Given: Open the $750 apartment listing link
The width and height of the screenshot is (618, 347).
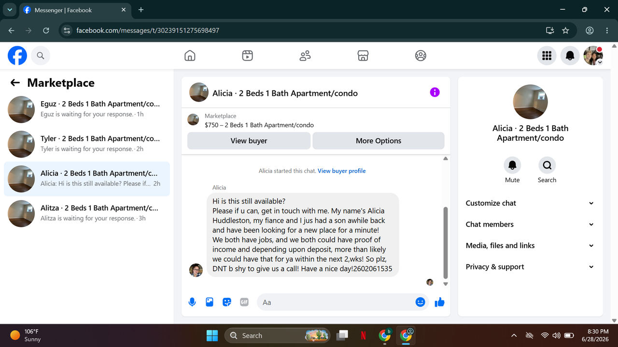Looking at the screenshot, I should pos(259,125).
